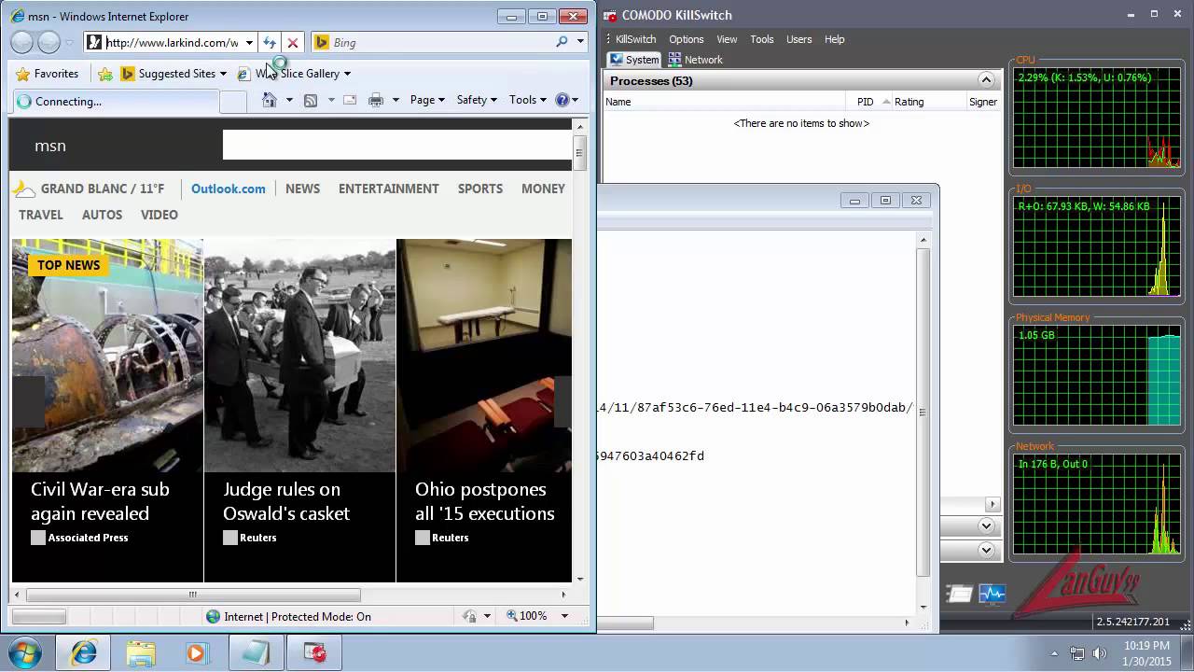Open the ENTERTAINMENT section on MSN
Viewport: 1194px width, 672px height.
389,189
